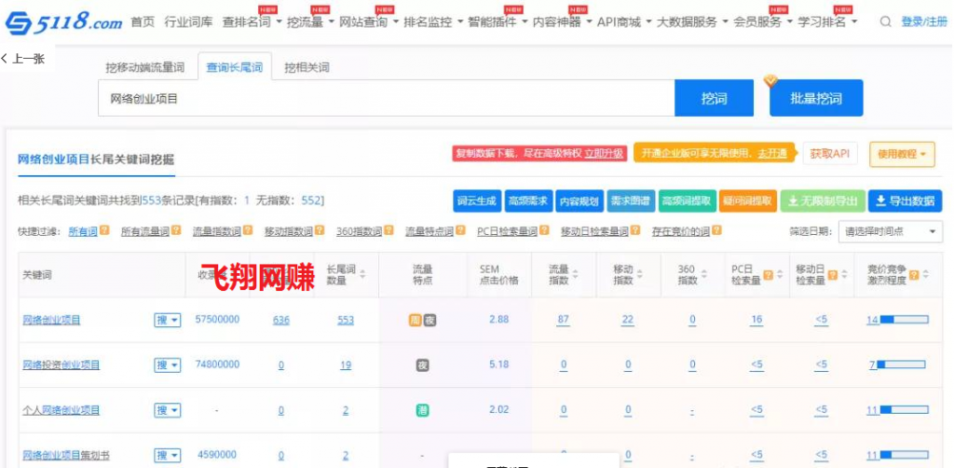Click help icon next to 移动指数词 filter
This screenshot has width=954, height=468.
[320, 230]
